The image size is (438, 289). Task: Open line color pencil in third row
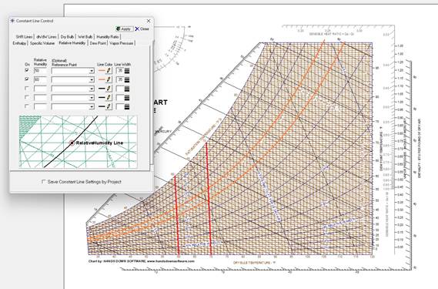point(109,89)
